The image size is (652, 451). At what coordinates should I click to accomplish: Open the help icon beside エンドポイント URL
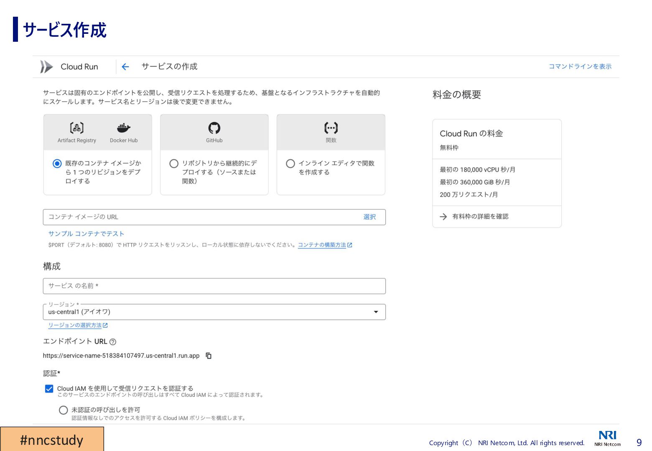point(113,342)
